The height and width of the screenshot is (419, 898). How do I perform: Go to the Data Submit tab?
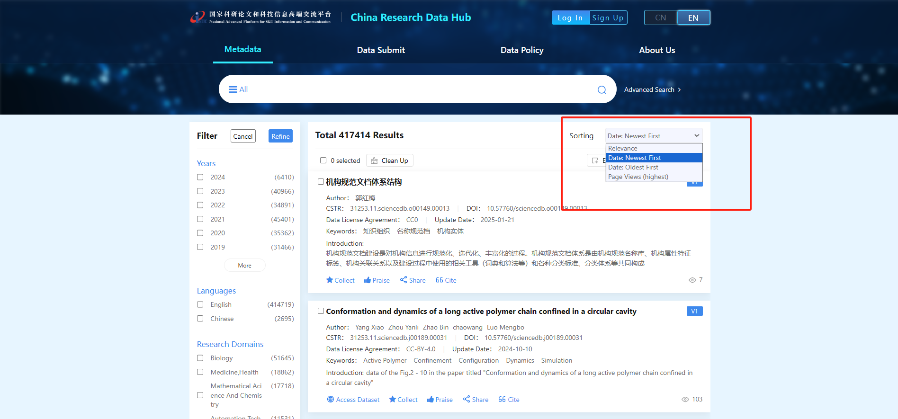(381, 50)
